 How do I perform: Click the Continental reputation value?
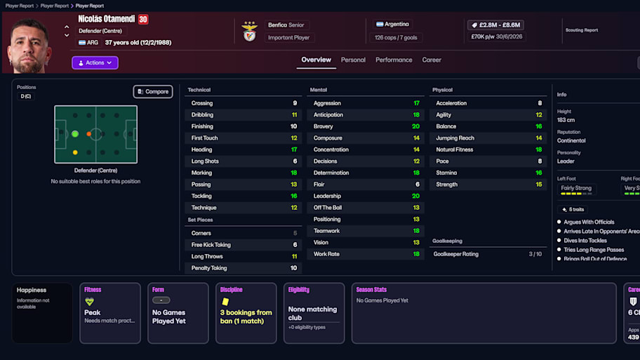point(571,141)
